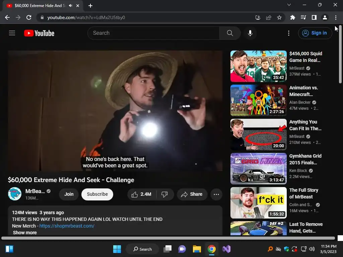343x257 pixels.
Task: Start voice search with microphone icon
Action: [x=250, y=33]
